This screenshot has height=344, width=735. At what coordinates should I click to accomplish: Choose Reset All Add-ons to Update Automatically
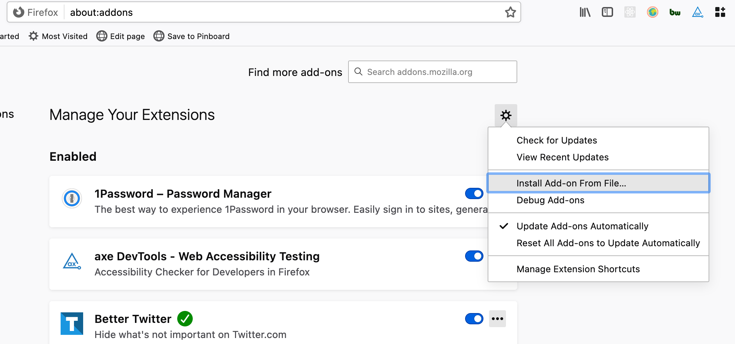[x=598, y=243]
